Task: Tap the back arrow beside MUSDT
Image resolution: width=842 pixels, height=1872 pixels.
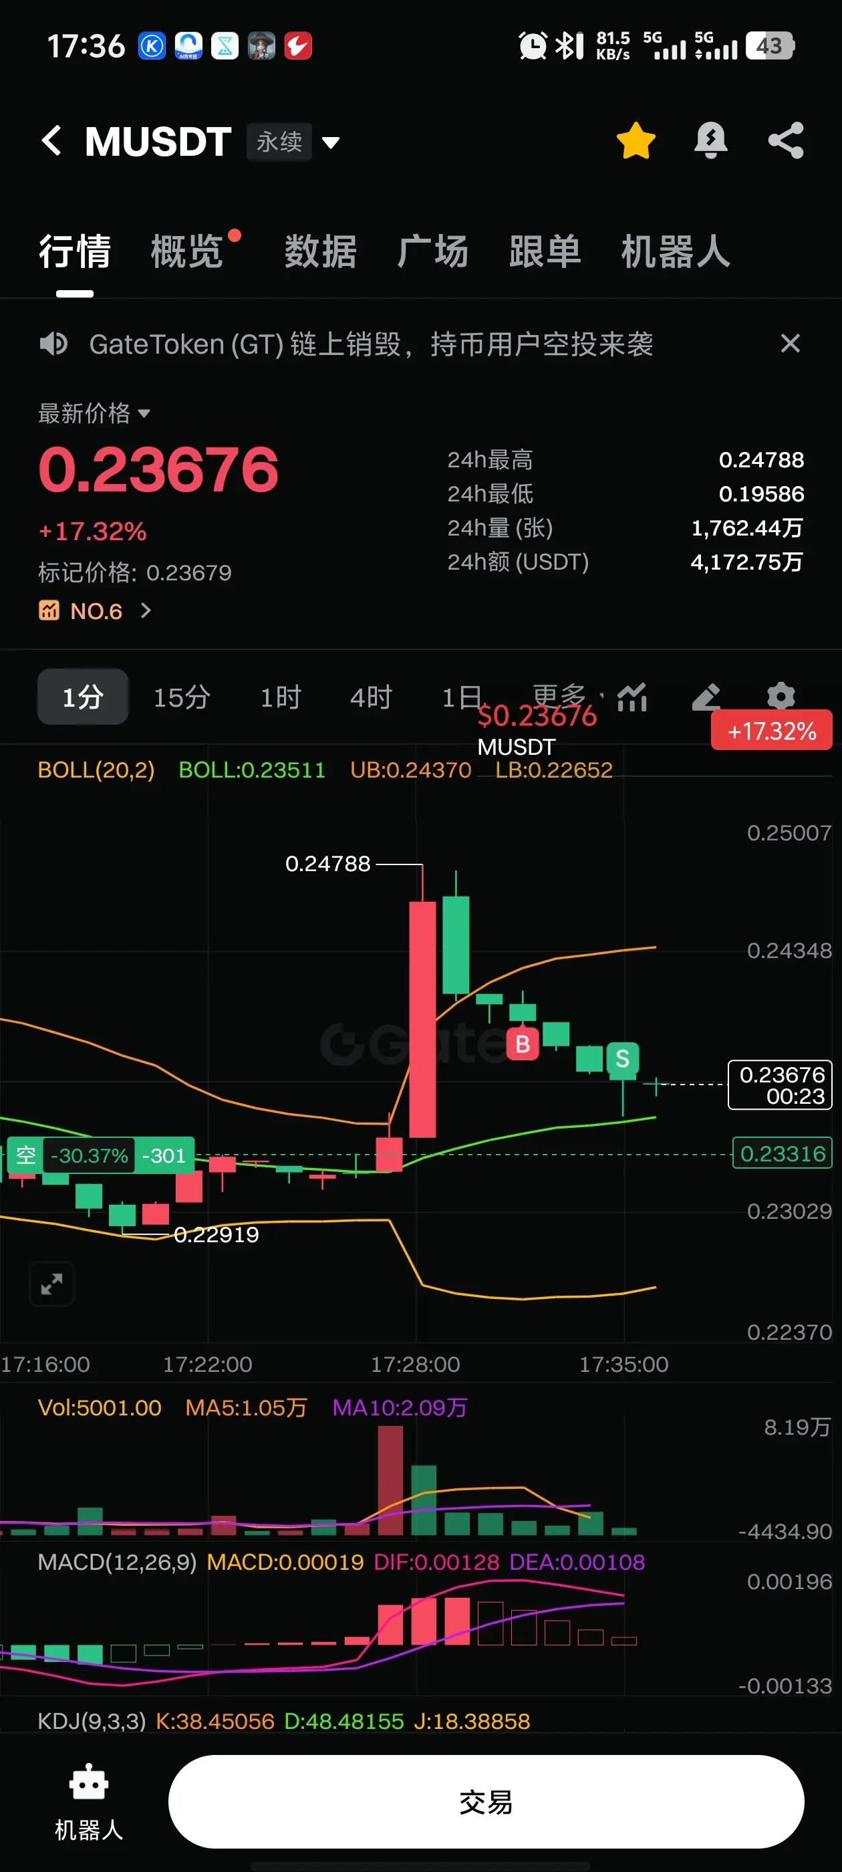Action: 51,140
